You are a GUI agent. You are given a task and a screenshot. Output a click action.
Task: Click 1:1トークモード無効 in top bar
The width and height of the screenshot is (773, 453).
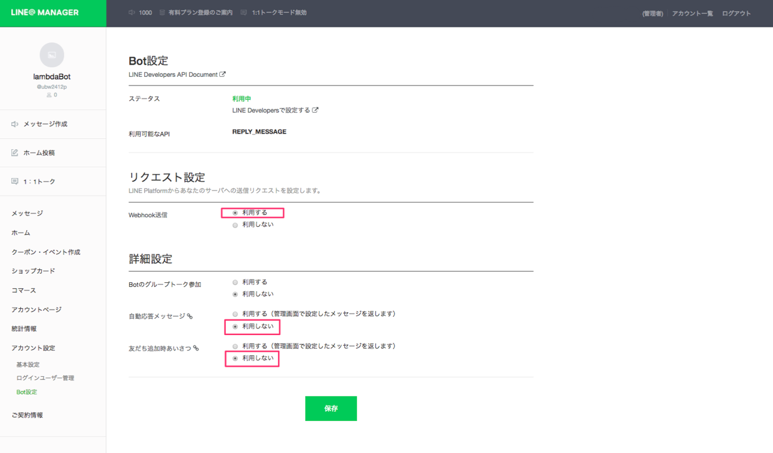tap(279, 12)
